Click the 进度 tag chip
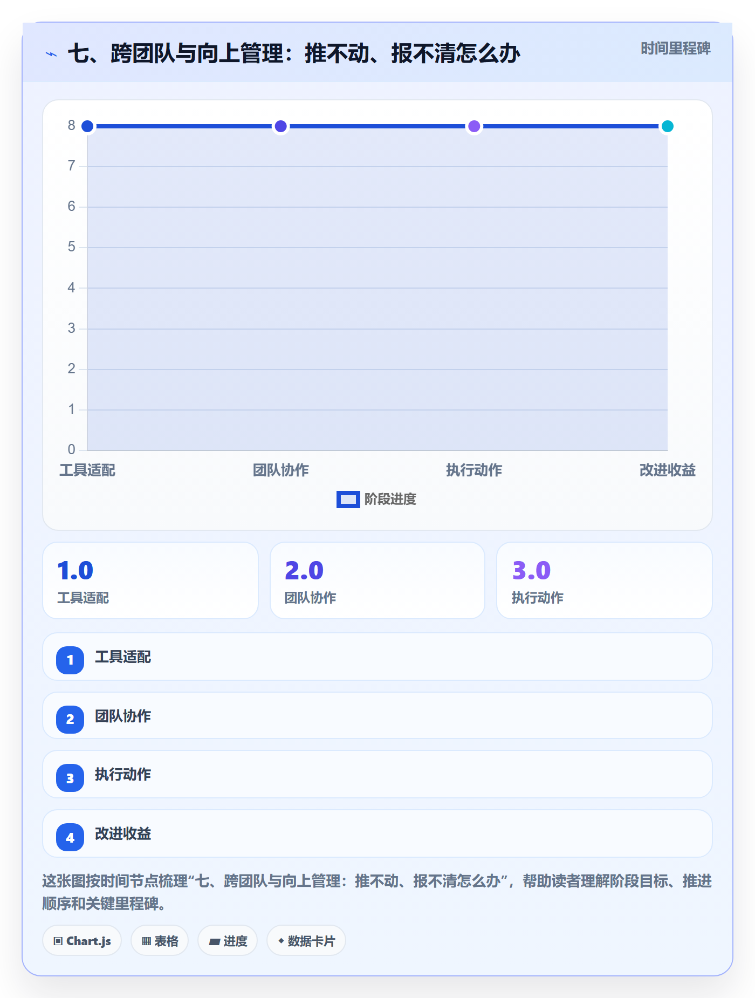 coord(228,941)
